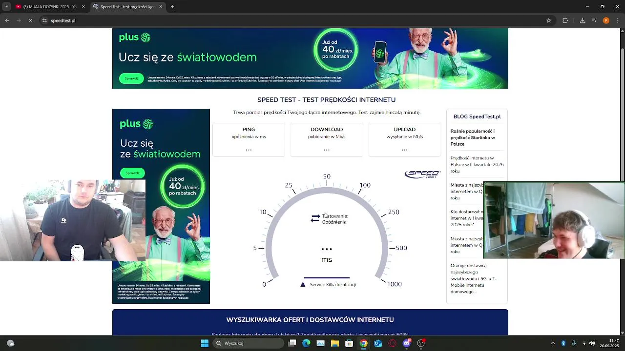Open the Chrome three-dot menu
The image size is (625, 351).
pos(618,20)
